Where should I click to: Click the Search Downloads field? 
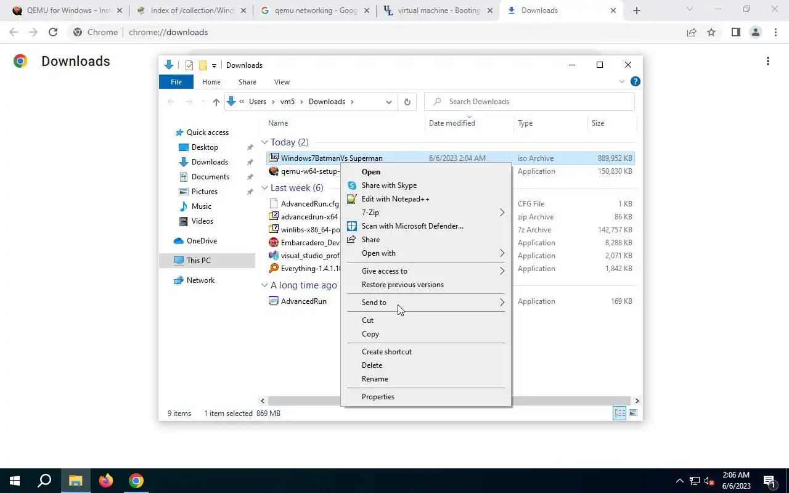click(x=529, y=102)
